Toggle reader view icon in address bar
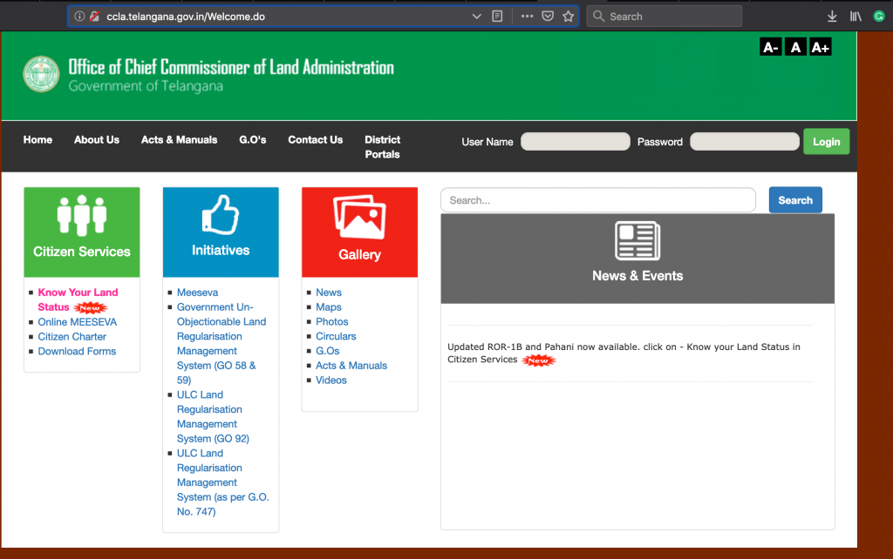Screen dimensions: 893x559 point(497,17)
